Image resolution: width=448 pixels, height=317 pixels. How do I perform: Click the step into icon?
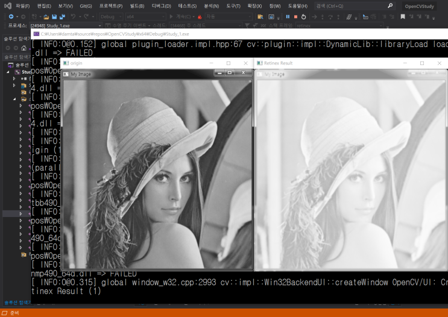323,17
